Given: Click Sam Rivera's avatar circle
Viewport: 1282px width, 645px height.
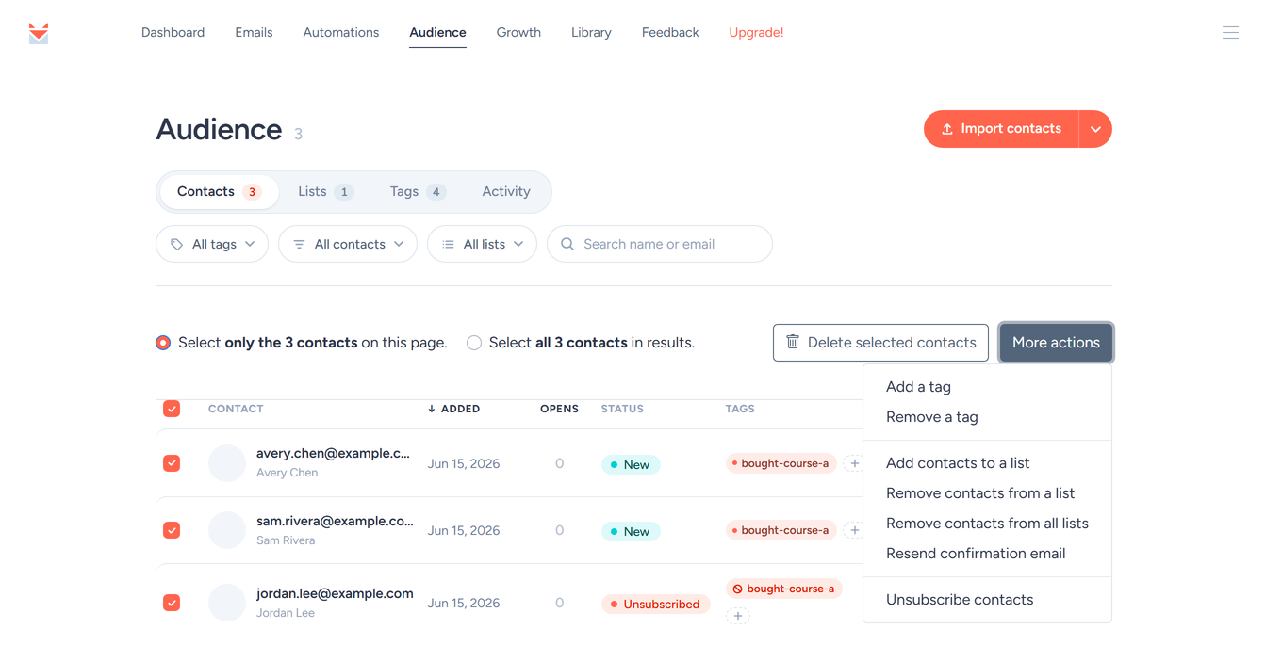Looking at the screenshot, I should tap(227, 530).
